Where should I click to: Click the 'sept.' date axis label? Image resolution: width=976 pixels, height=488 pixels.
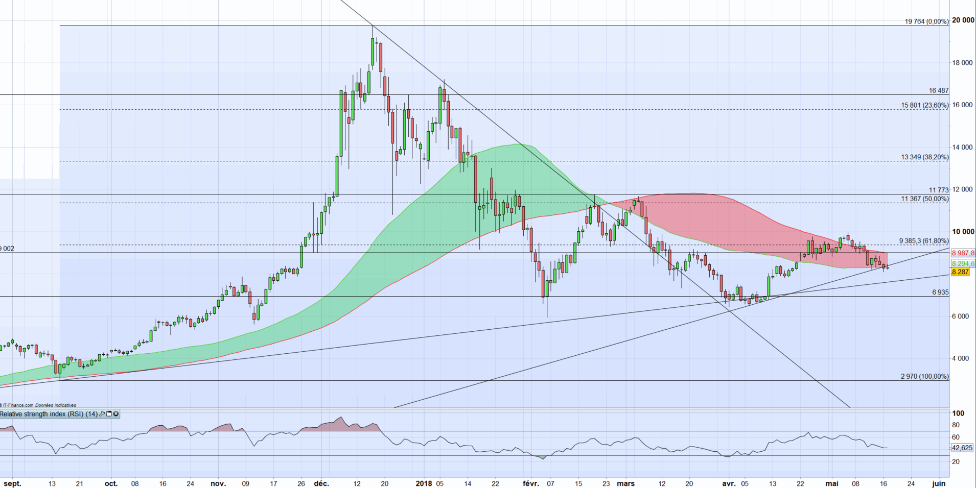[x=12, y=483]
